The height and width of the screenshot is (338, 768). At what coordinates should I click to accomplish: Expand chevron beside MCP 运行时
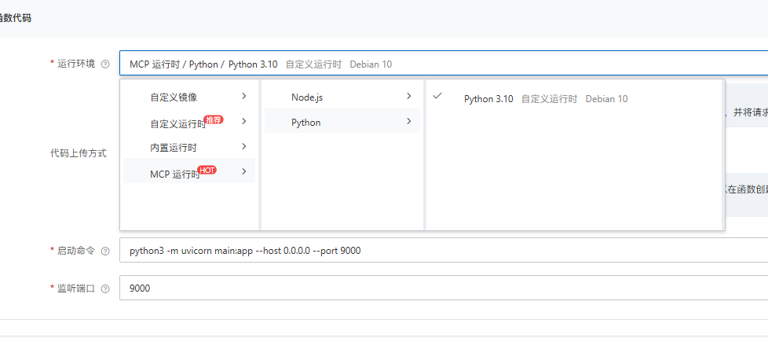click(244, 171)
